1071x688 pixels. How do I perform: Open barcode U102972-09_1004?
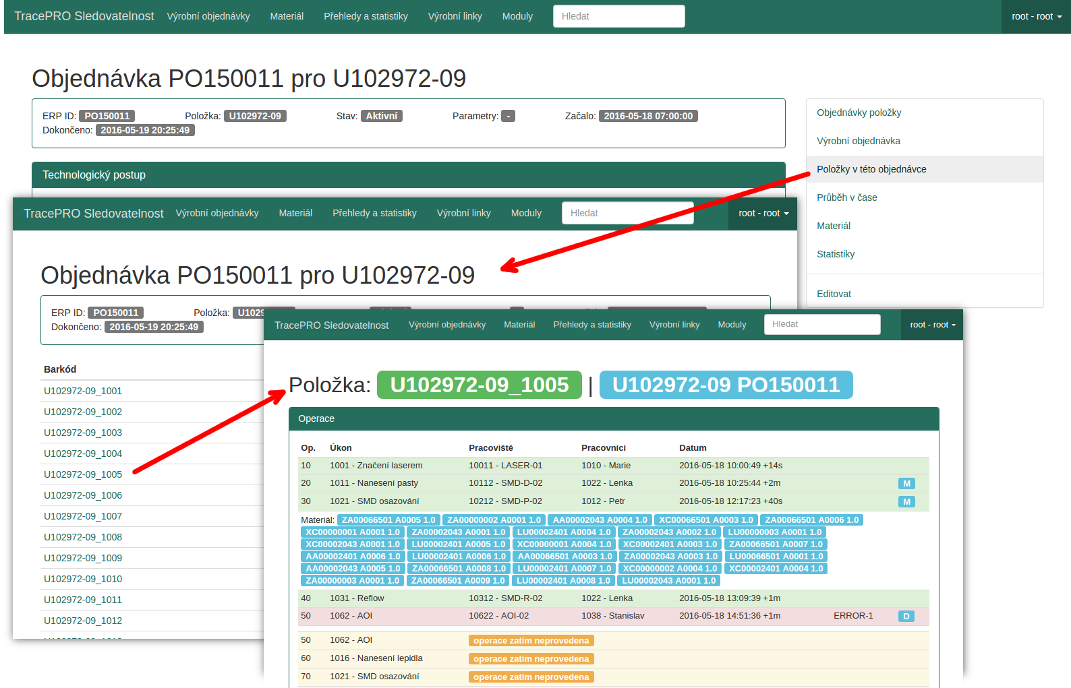point(83,454)
